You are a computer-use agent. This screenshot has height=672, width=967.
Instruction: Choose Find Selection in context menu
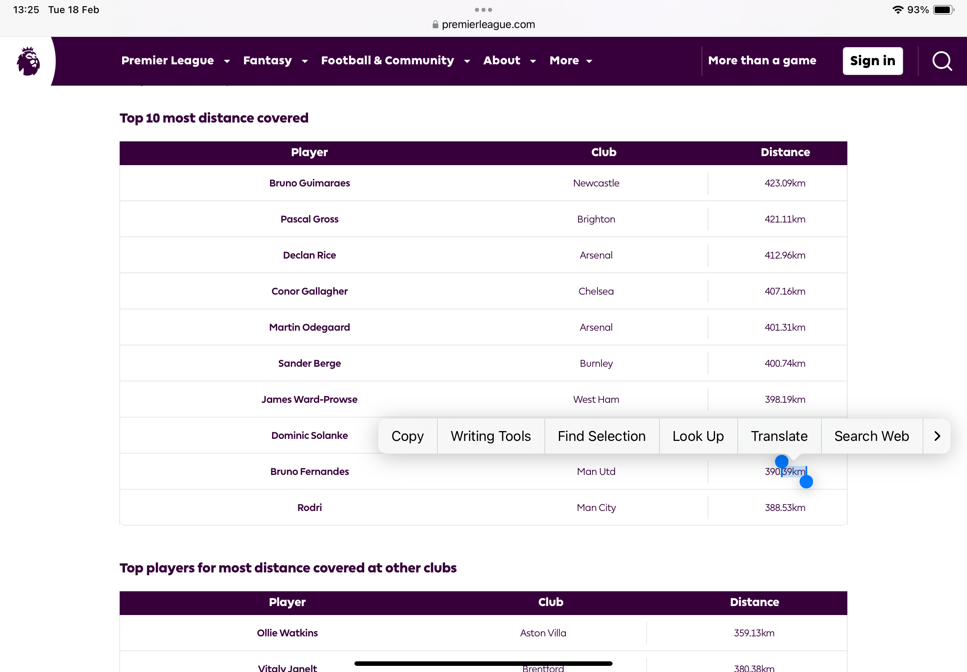tap(602, 436)
